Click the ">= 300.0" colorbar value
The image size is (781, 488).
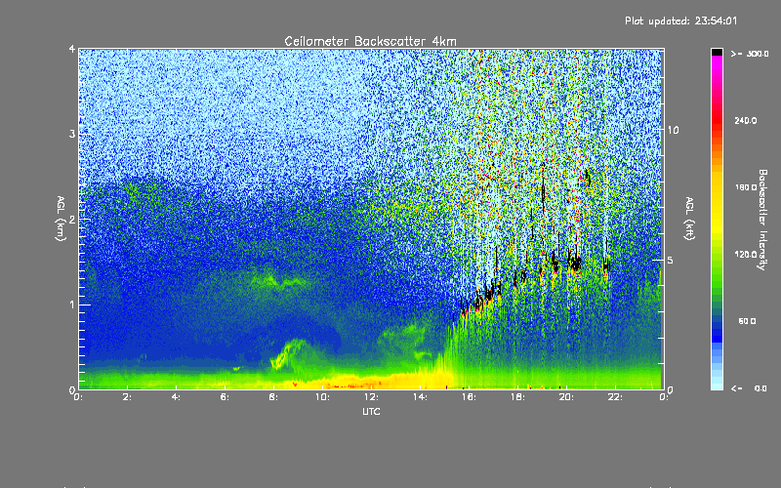pyautogui.click(x=750, y=54)
